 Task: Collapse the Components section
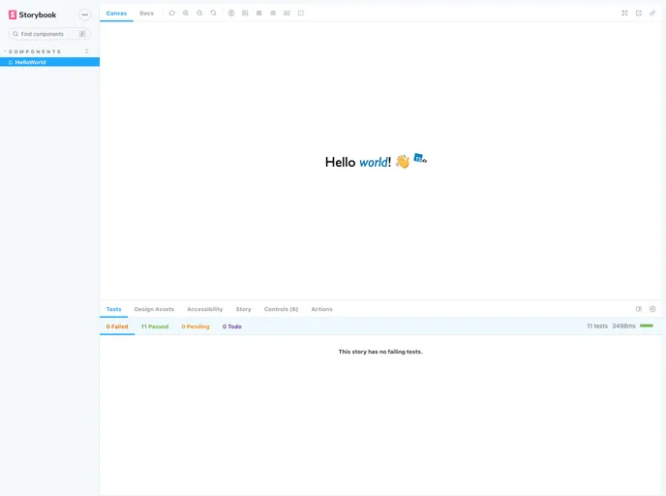[x=35, y=51]
